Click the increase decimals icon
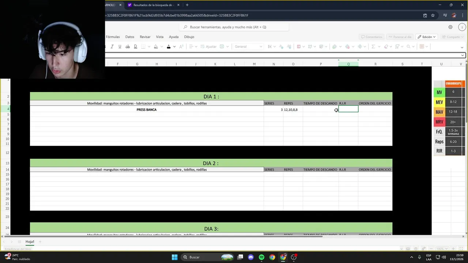 coord(281,46)
